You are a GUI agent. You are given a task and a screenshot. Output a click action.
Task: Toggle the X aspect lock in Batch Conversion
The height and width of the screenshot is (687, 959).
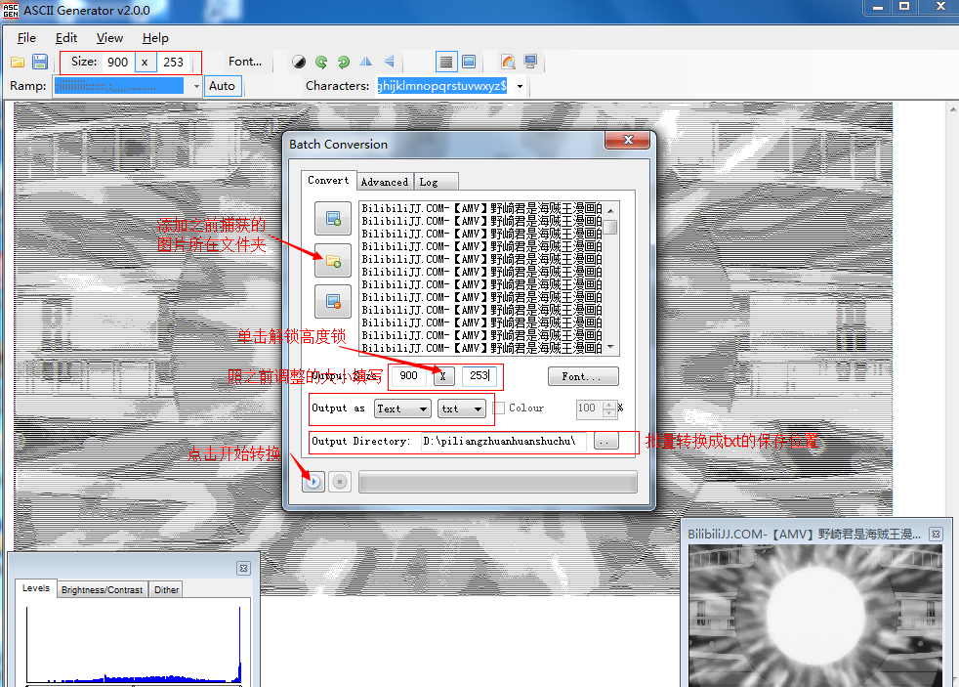(443, 376)
